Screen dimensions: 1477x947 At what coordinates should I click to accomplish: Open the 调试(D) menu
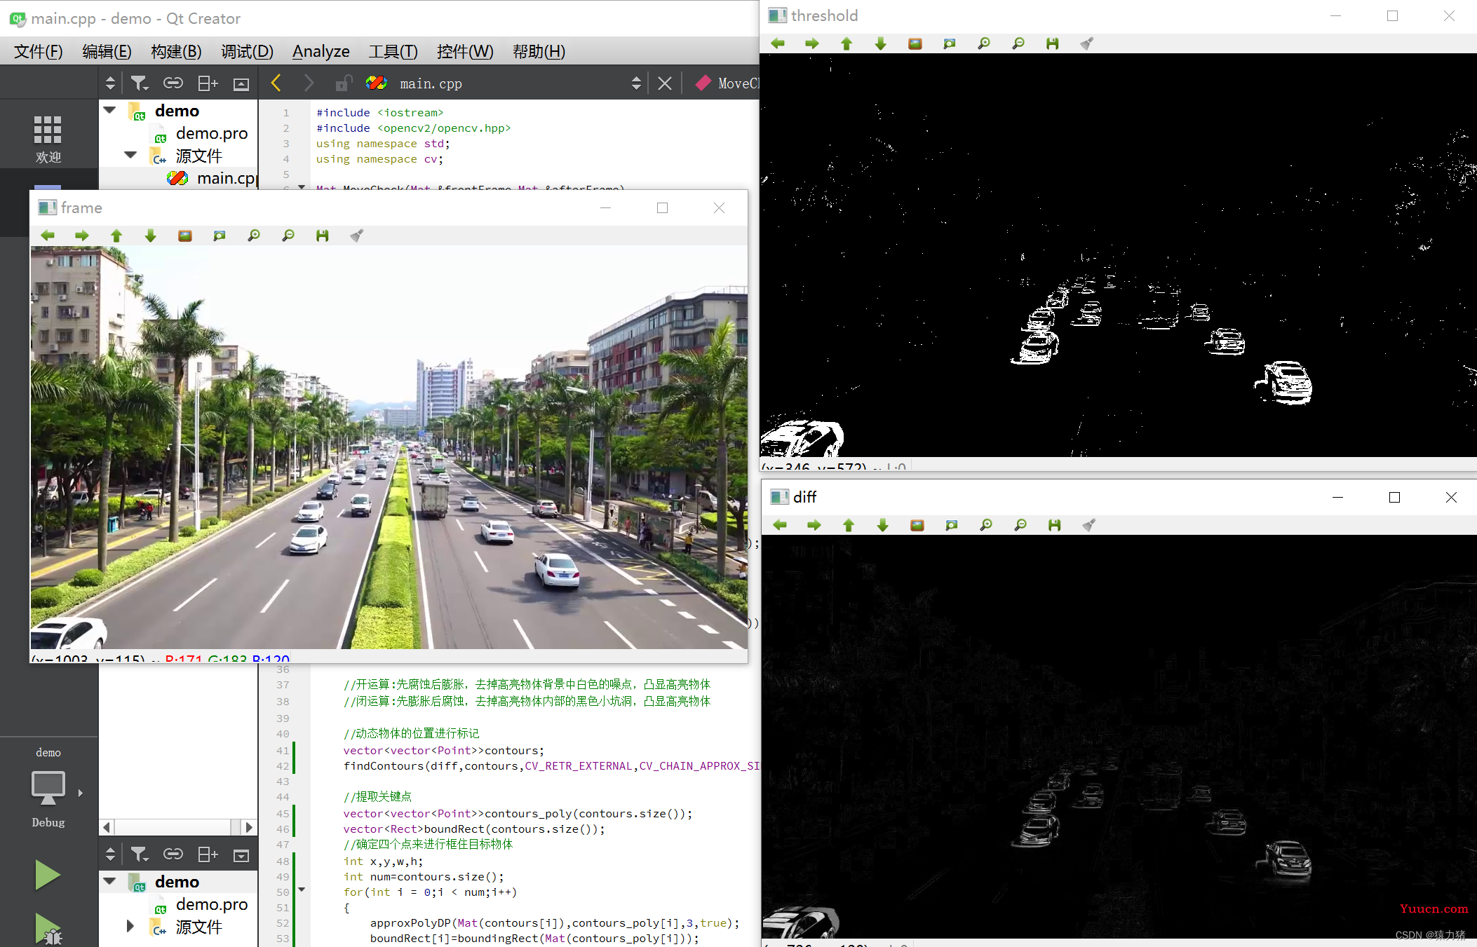(x=247, y=51)
